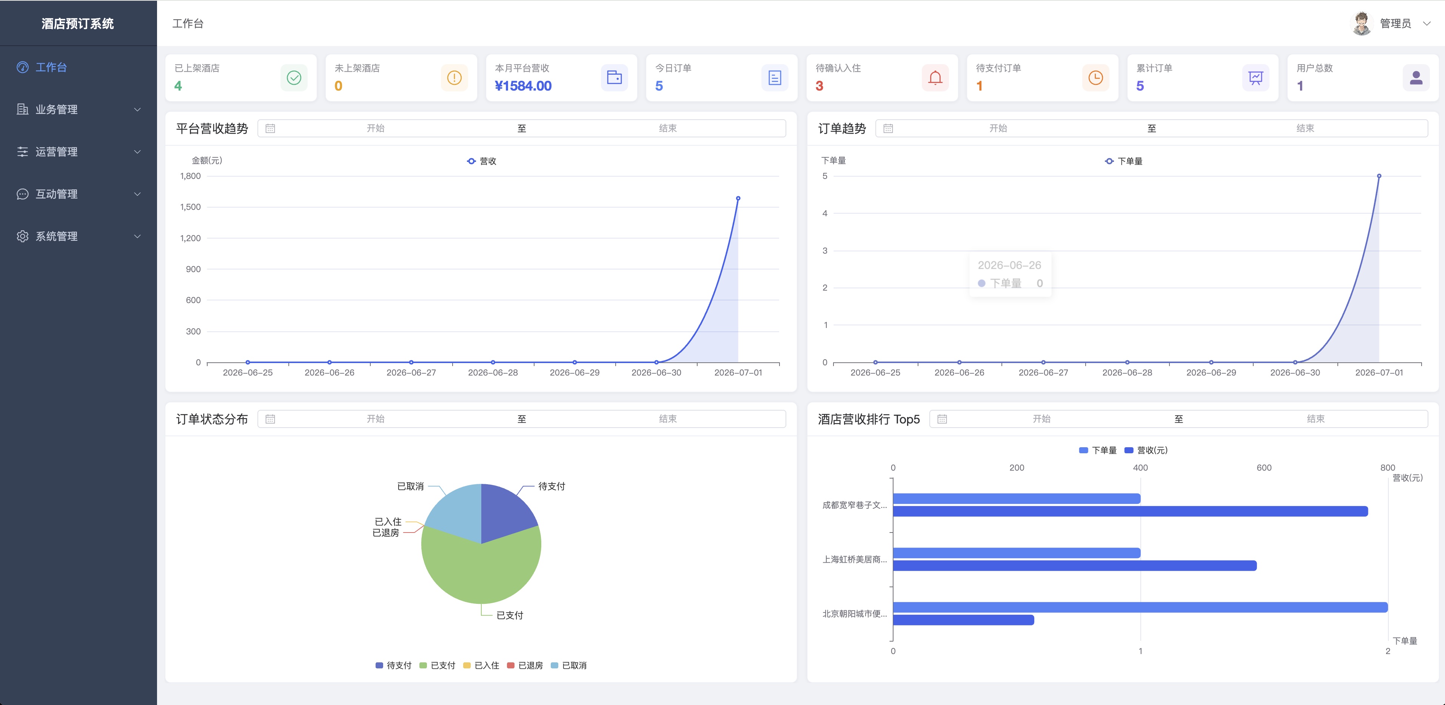Click the chat bubble icon beside 互动管理

click(x=22, y=194)
